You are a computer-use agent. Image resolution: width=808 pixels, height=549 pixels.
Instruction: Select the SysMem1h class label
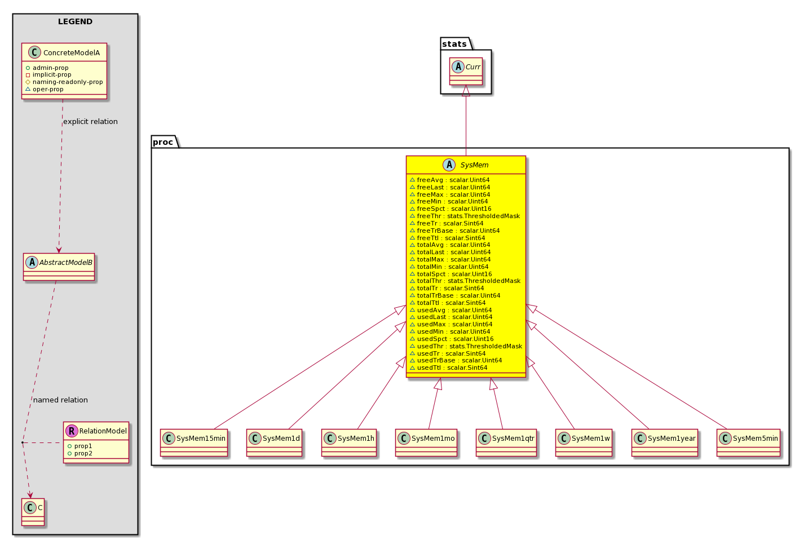point(356,438)
